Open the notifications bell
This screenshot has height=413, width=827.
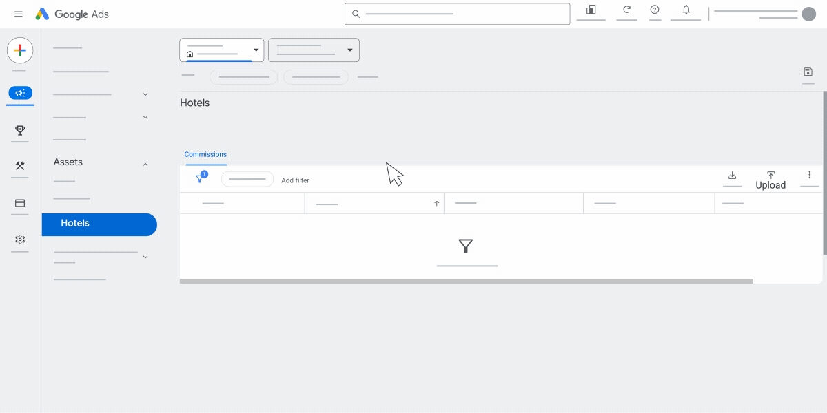point(686,10)
